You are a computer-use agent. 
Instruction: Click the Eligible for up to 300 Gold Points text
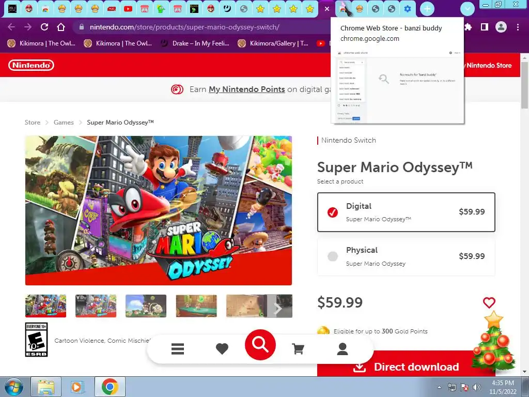(x=380, y=331)
